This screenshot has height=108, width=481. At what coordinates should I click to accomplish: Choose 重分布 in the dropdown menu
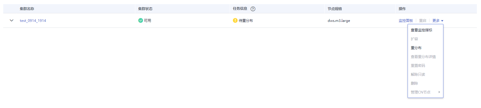click(x=416, y=48)
